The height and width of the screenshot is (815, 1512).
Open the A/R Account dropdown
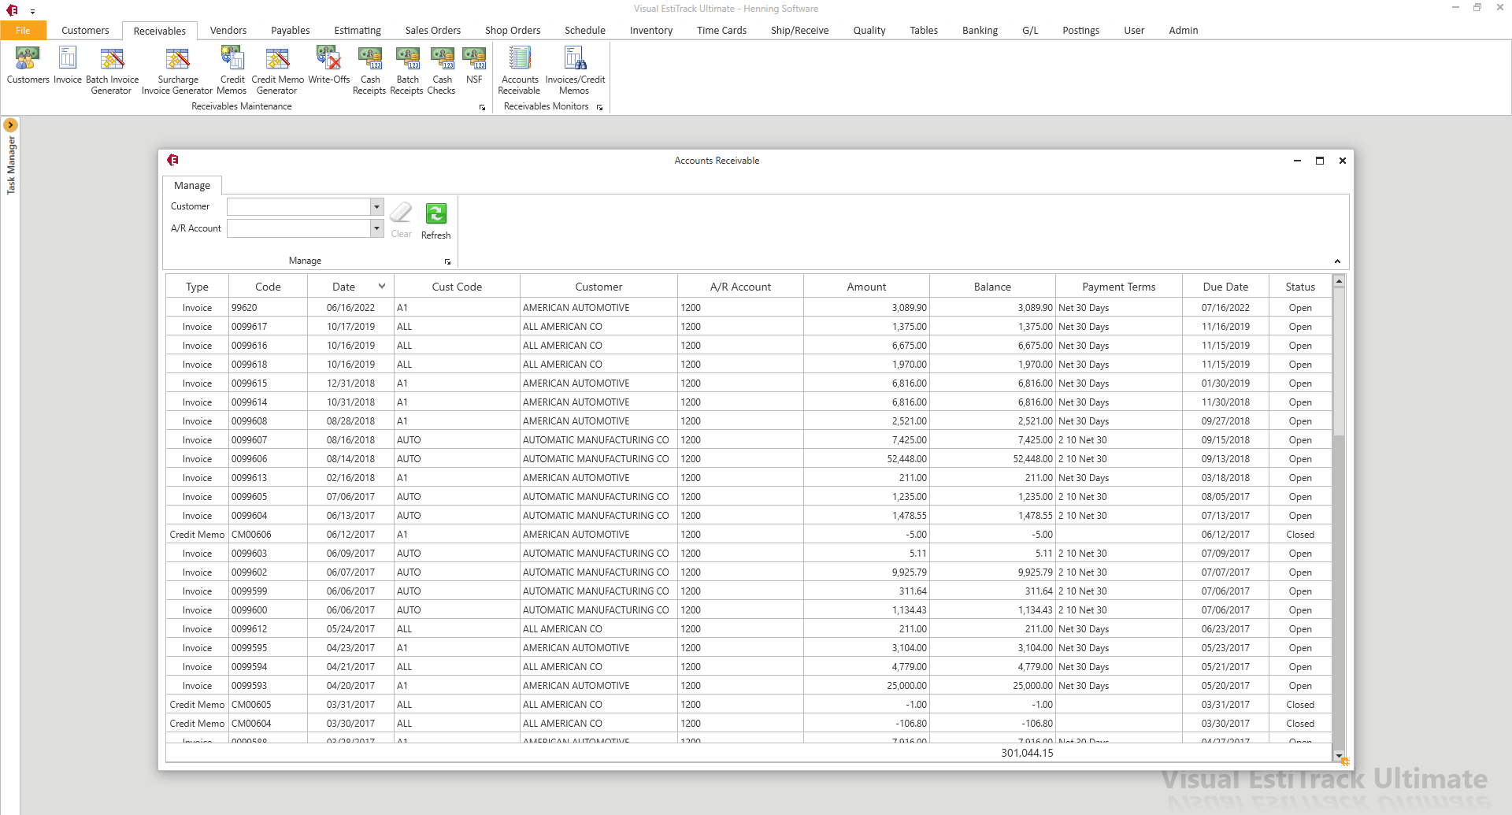click(x=376, y=228)
